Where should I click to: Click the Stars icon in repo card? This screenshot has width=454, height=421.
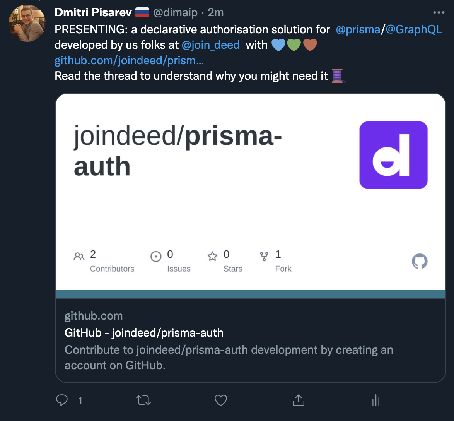212,256
